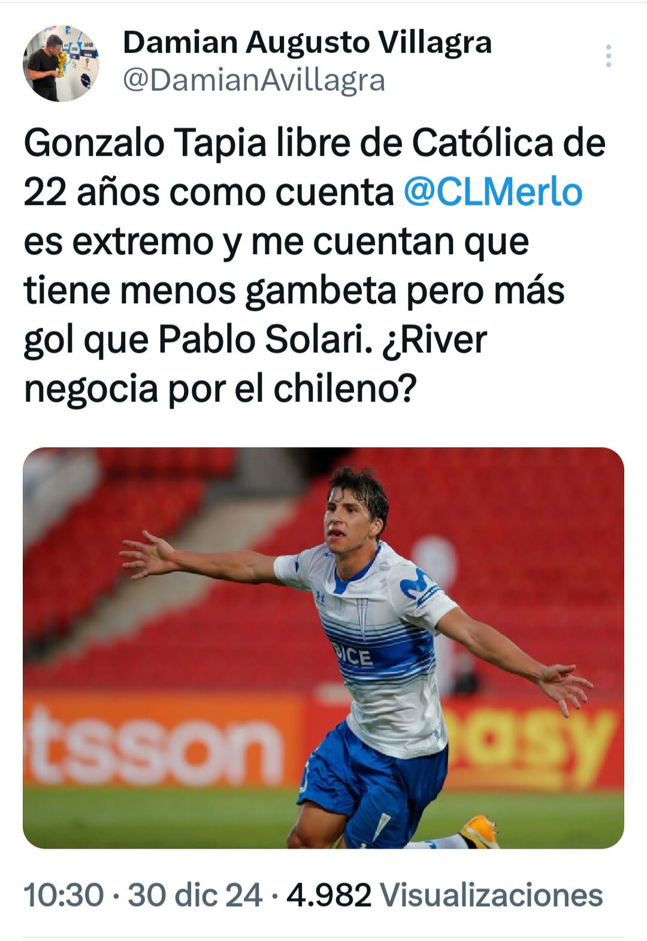
Task: Open the @CLMerlo mention link
Action: [x=492, y=192]
